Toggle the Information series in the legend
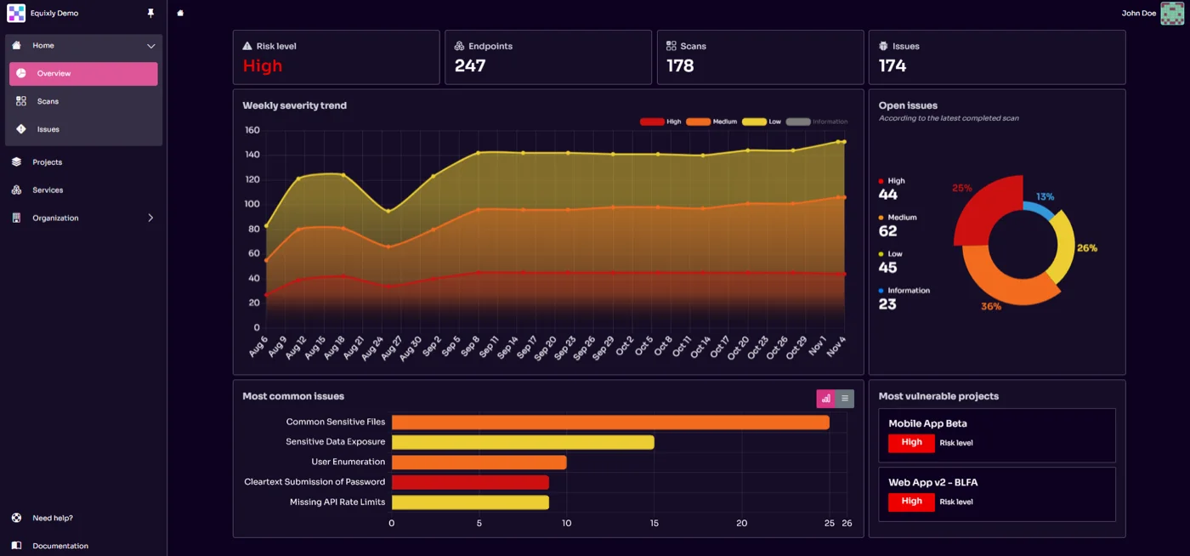The height and width of the screenshot is (556, 1190). [799, 122]
